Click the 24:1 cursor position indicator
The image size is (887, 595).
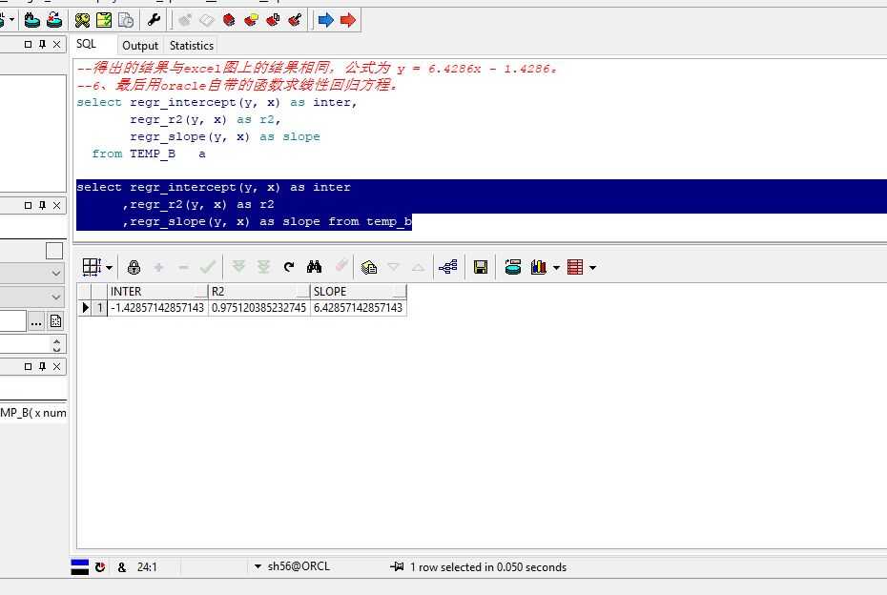coord(147,566)
